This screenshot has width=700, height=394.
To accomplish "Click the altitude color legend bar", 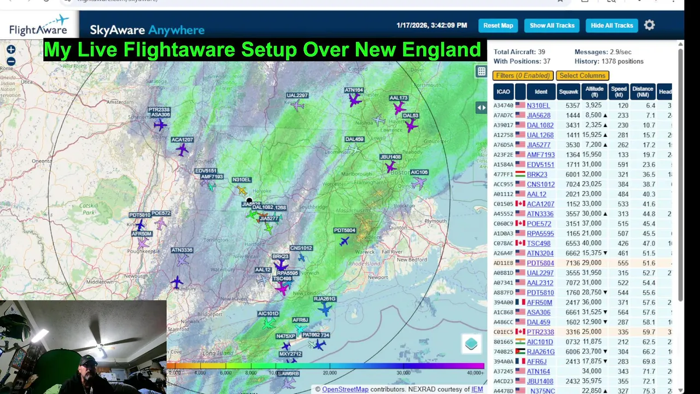I will tap(325, 366).
